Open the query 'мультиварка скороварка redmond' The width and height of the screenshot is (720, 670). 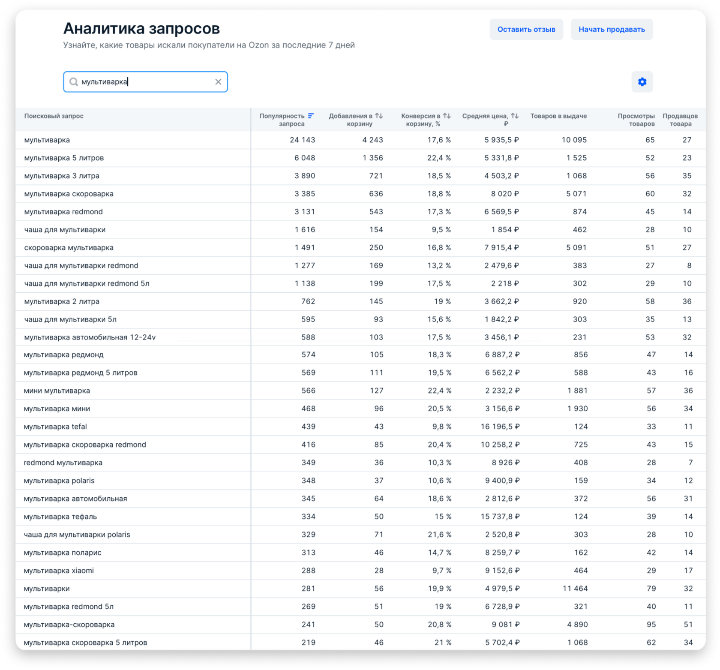pyautogui.click(x=85, y=445)
